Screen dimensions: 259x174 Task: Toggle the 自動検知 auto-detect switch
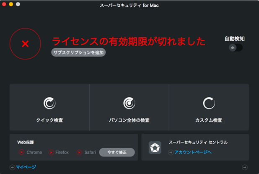click(236, 48)
